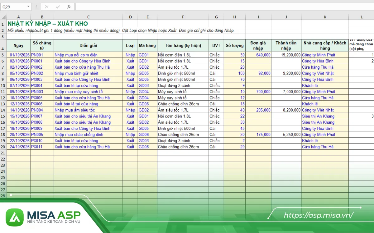The height and width of the screenshot is (233, 374).
Task: Select the date cell 01/10/2026
Action: pos(18,55)
